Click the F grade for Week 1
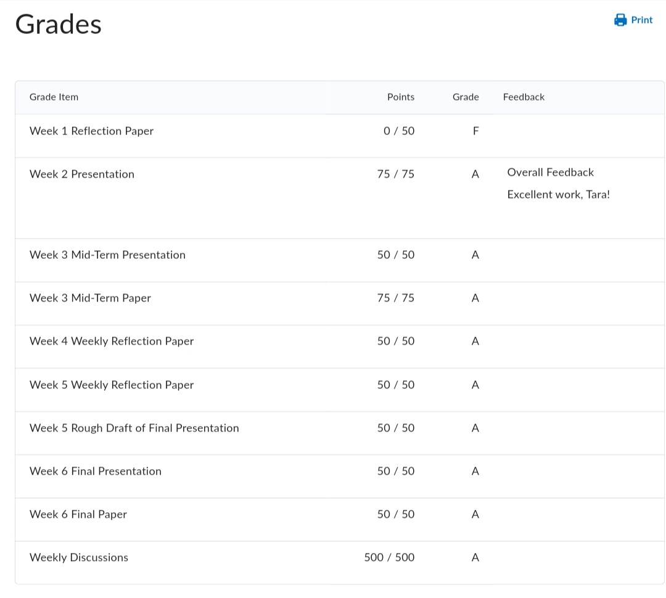The height and width of the screenshot is (598, 666). click(x=475, y=131)
